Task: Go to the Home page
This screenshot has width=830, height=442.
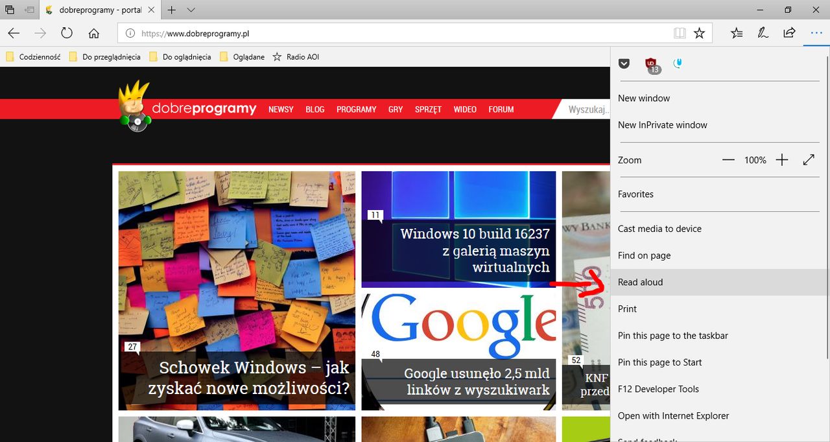Action: pyautogui.click(x=94, y=33)
